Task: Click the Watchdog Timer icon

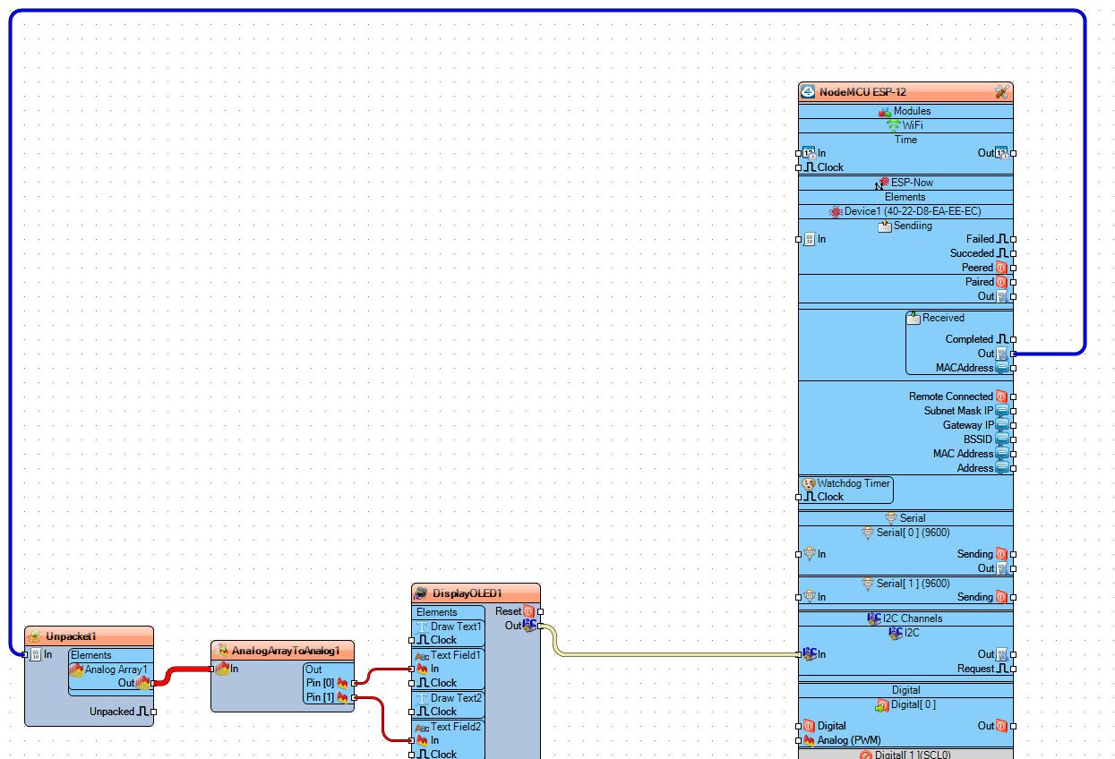Action: (x=809, y=483)
